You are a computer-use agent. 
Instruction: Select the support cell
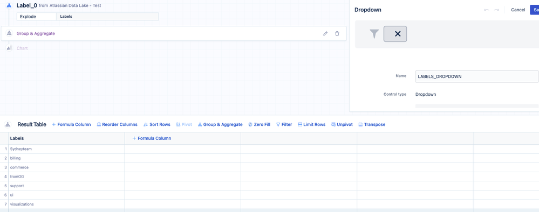click(66, 186)
